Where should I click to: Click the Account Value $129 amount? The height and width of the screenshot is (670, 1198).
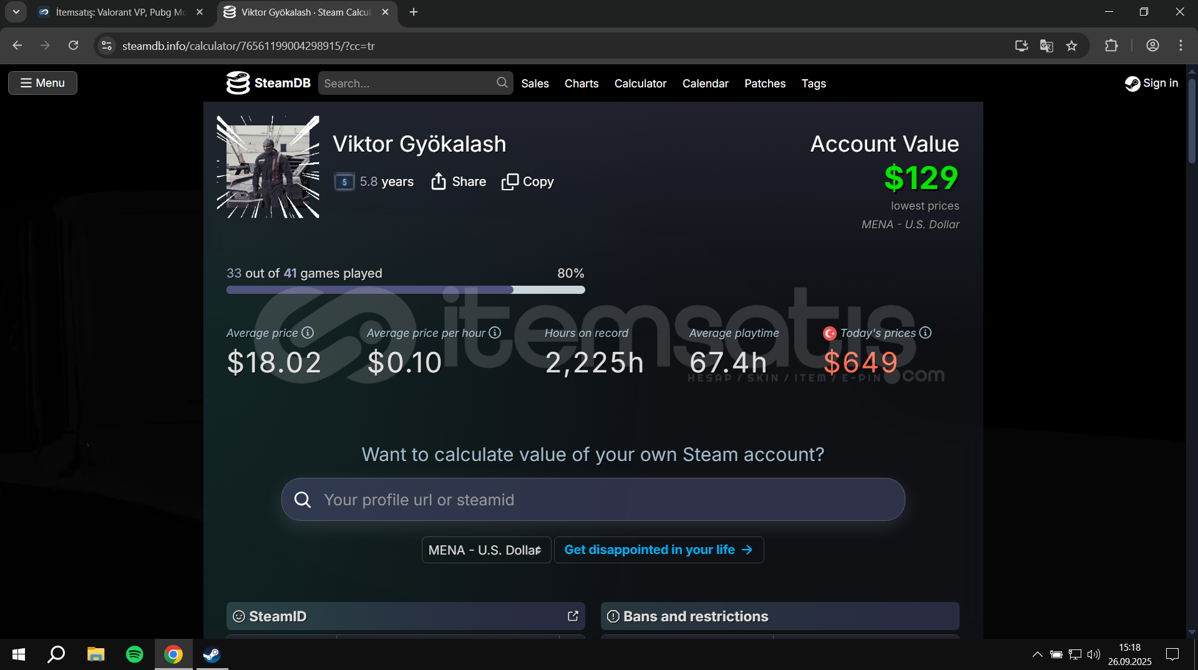[x=921, y=178]
